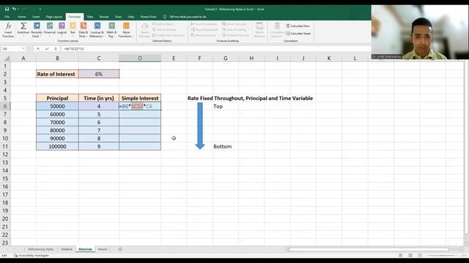The height and width of the screenshot is (263, 469).
Task: Select the Time (in yrs) header cell
Action: click(99, 98)
